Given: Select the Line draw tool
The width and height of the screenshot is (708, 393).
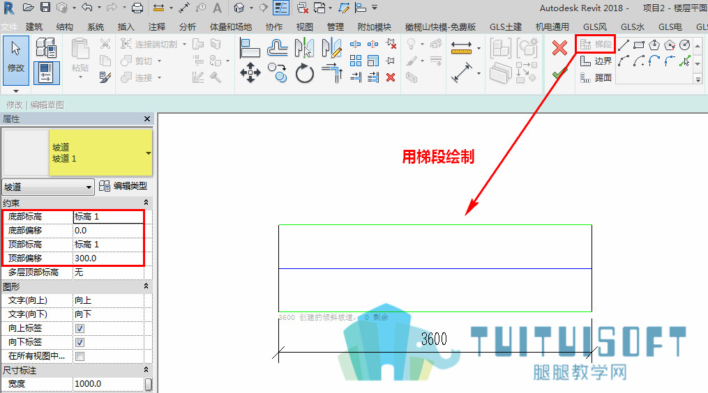Looking at the screenshot, I should tap(624, 45).
